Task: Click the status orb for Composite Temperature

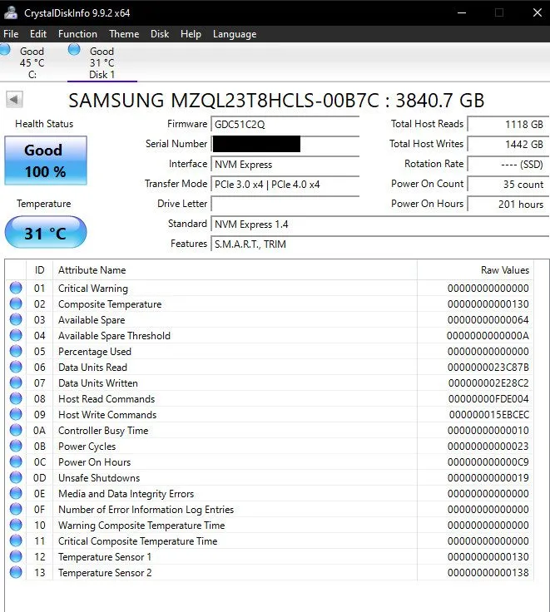Action: pos(16,304)
